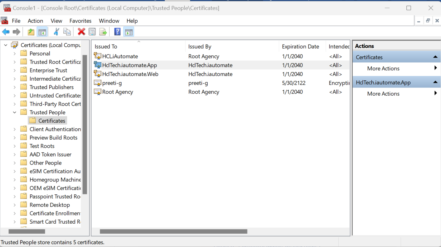Screen dimensions: 441x247
Task: Expand the Intermediate Certification node
Action: click(x=15, y=79)
